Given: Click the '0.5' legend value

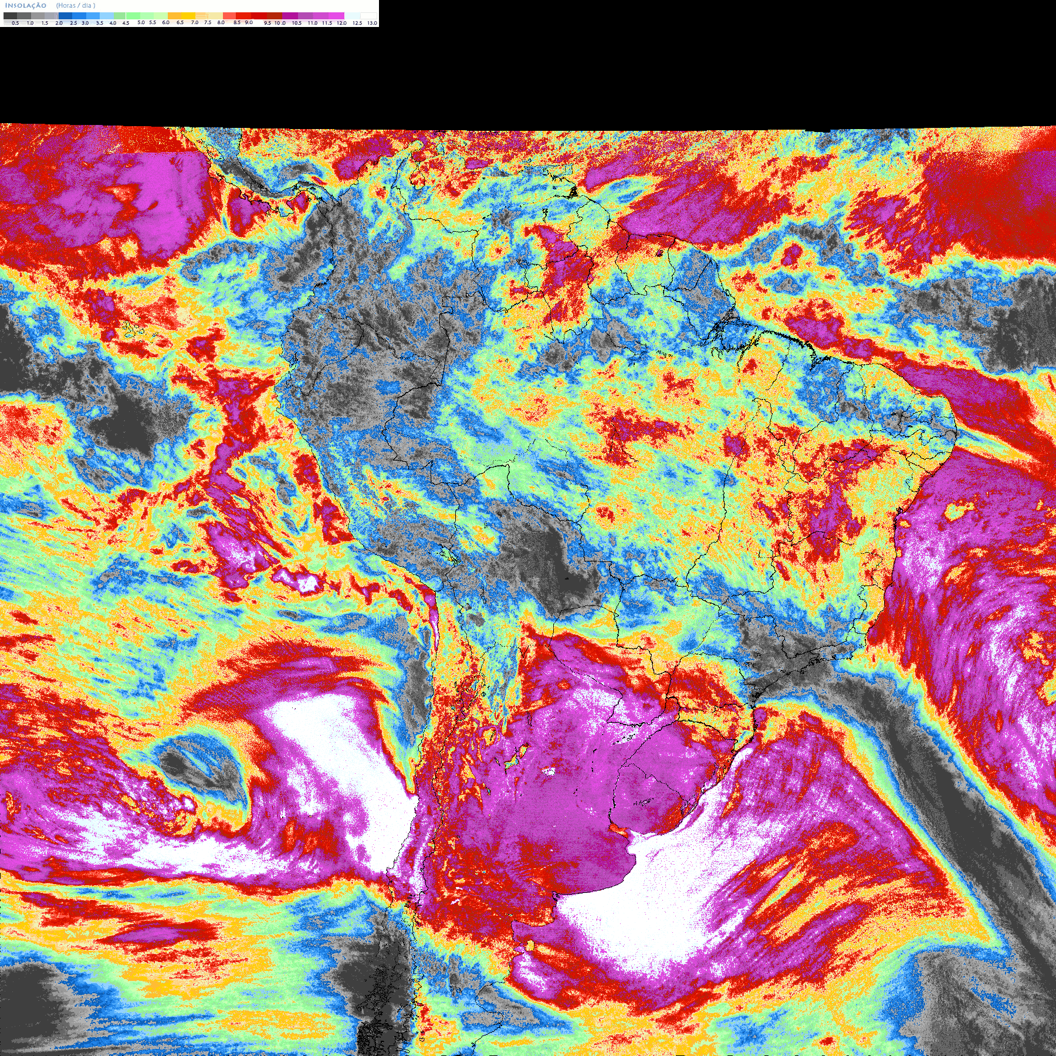Looking at the screenshot, I should coord(15,23).
